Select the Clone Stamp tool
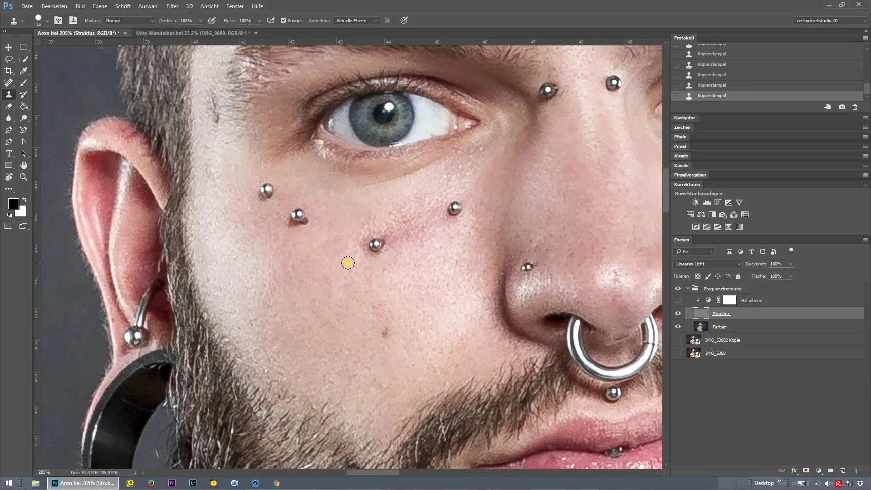Screen dimensions: 871x490 [9, 94]
